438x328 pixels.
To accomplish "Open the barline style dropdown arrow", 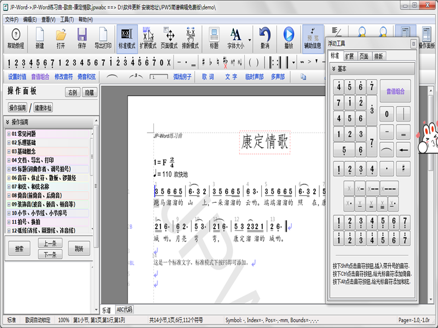I will [293, 62].
